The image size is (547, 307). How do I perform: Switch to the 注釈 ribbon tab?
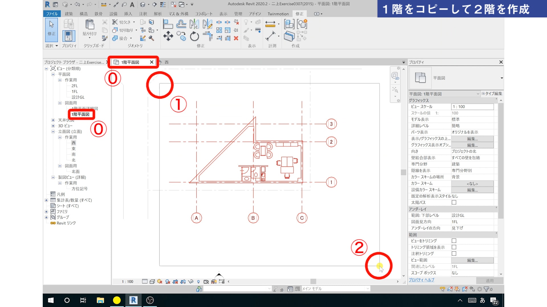tap(143, 14)
